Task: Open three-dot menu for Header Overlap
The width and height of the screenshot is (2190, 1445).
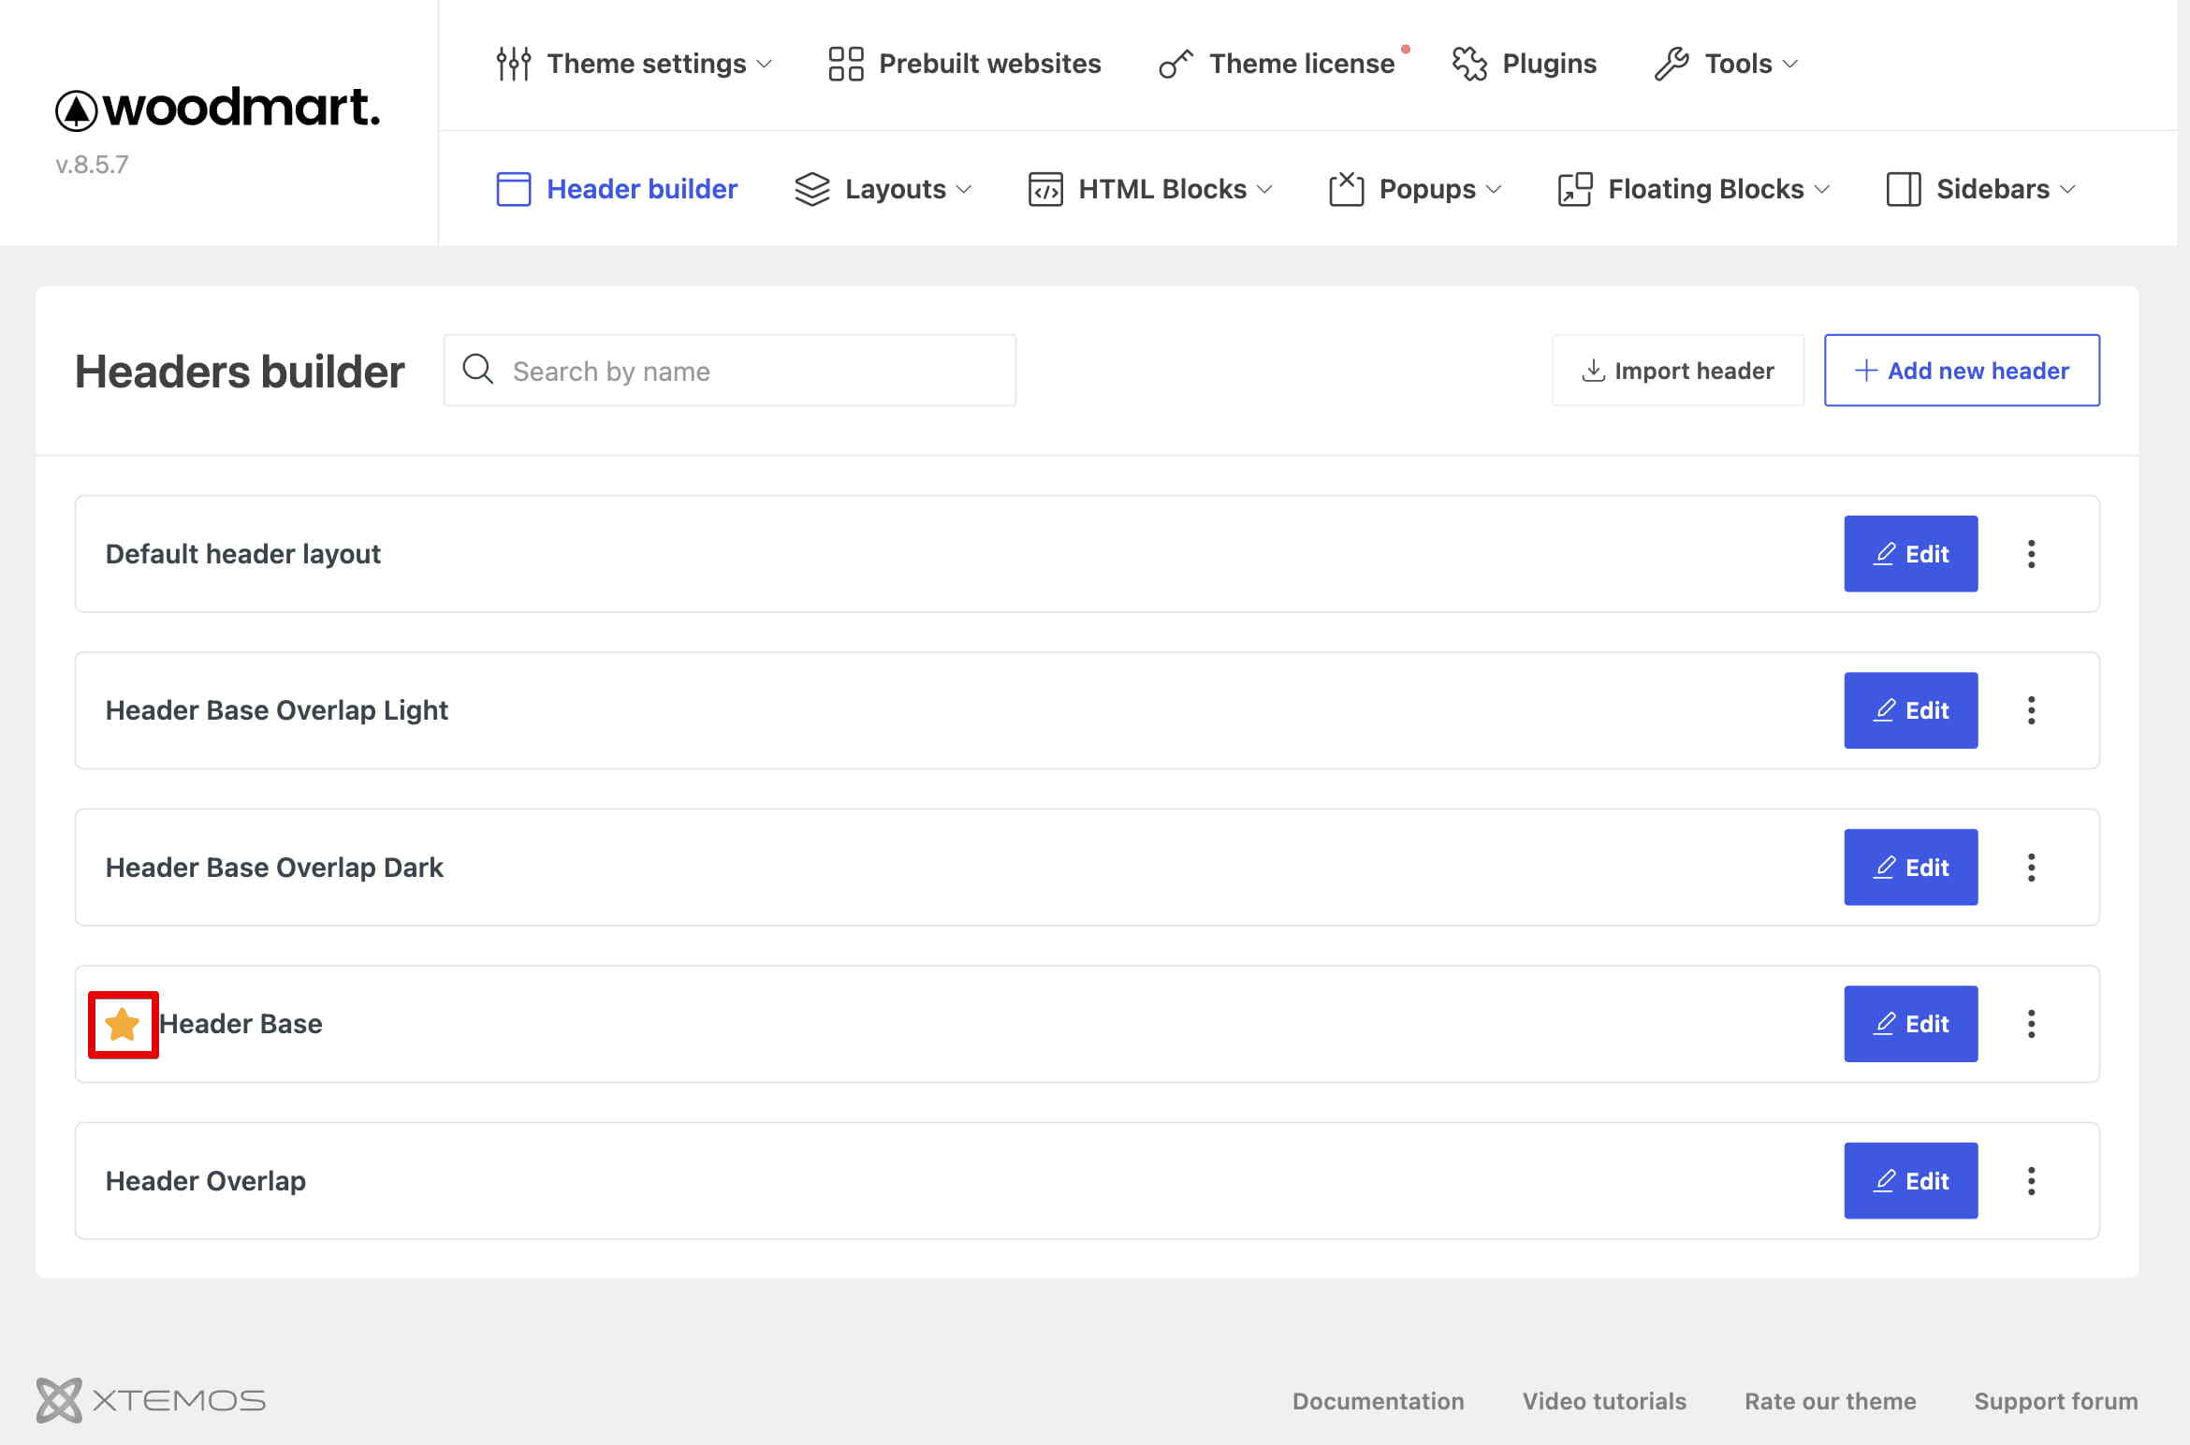Action: click(x=2031, y=1181)
